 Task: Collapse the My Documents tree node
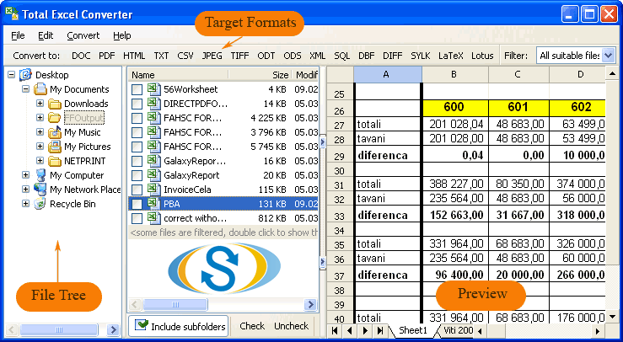tap(25, 89)
